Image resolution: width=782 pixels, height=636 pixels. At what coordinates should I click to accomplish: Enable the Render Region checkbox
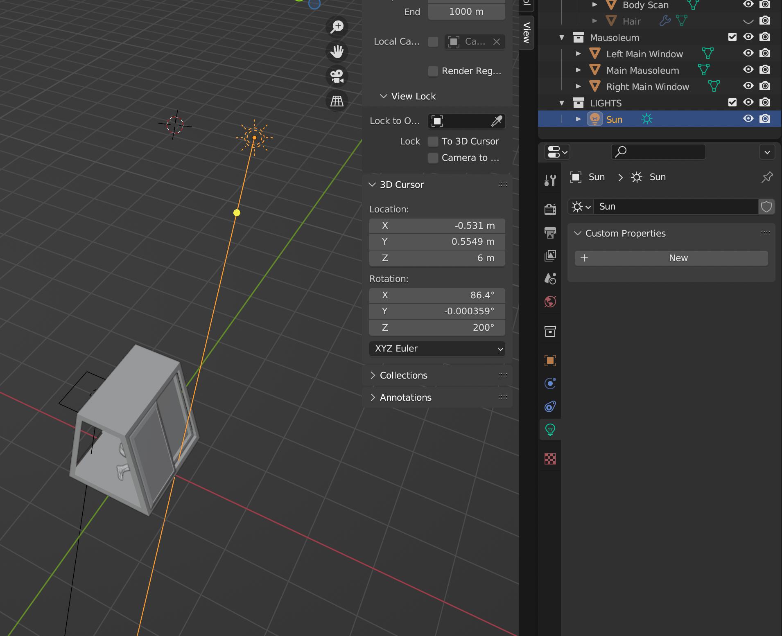point(433,71)
